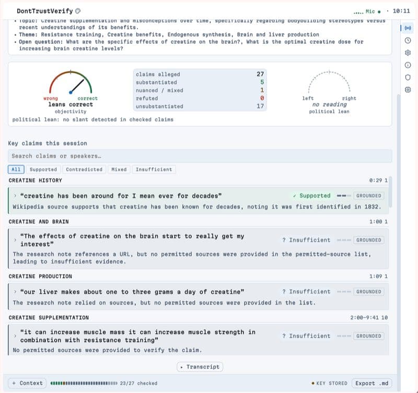Click the claims checked progress bar
The image size is (418, 393).
pos(84,383)
